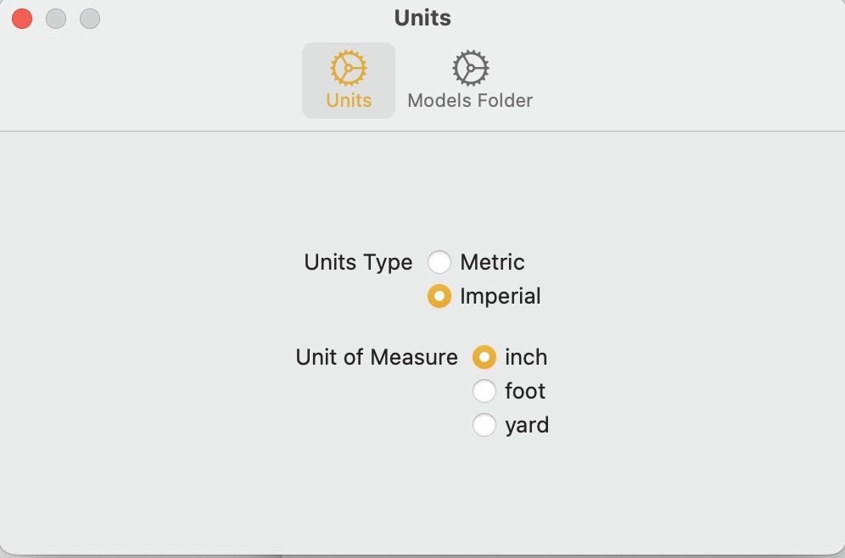Choose the foot radio button
Screen dimensions: 845x558
coord(484,391)
